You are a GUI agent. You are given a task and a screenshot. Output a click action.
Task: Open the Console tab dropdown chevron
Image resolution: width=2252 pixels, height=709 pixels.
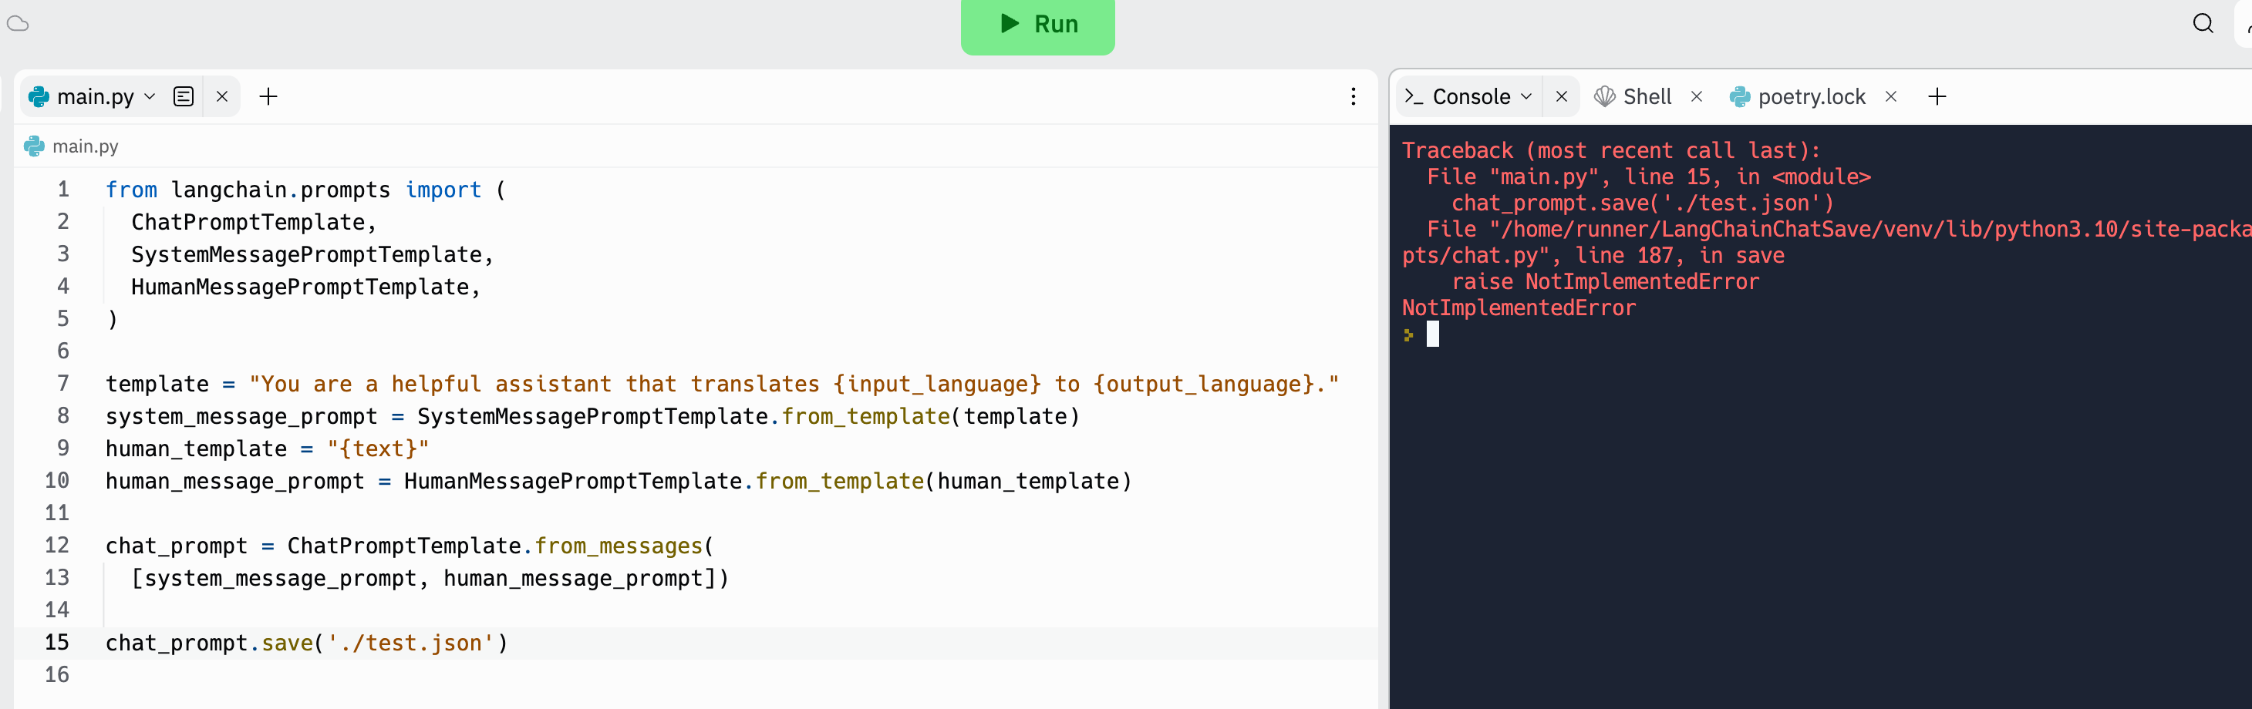click(x=1527, y=97)
